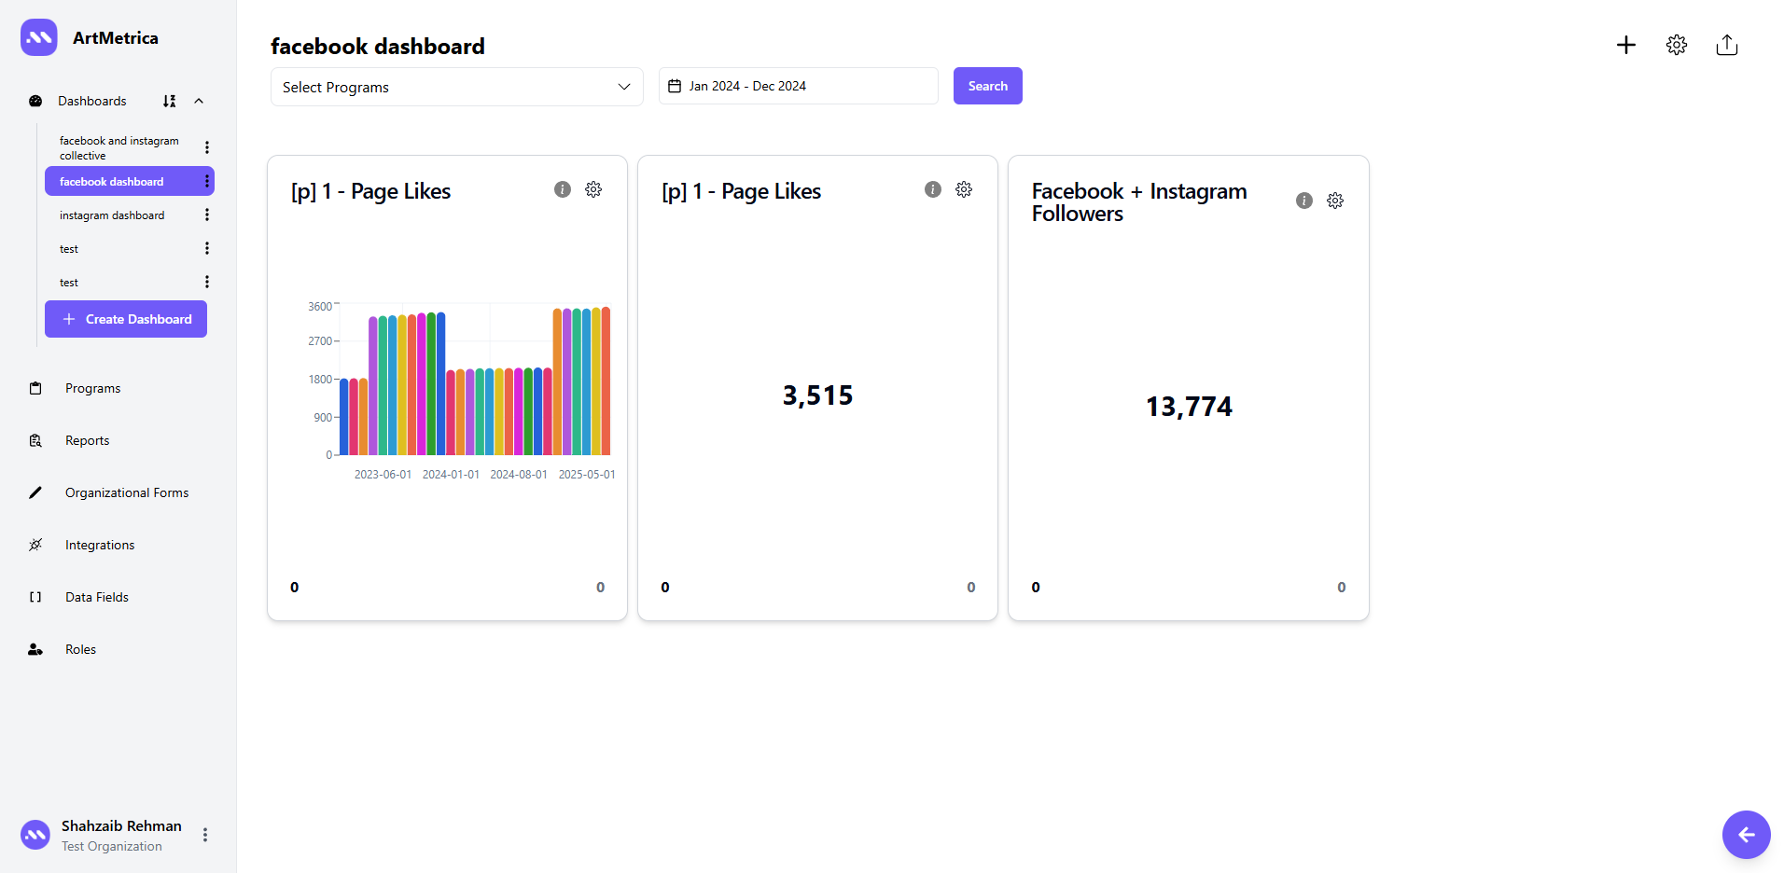Open the Roles page
Viewport: 1784px width, 873px height.
pyautogui.click(x=80, y=649)
